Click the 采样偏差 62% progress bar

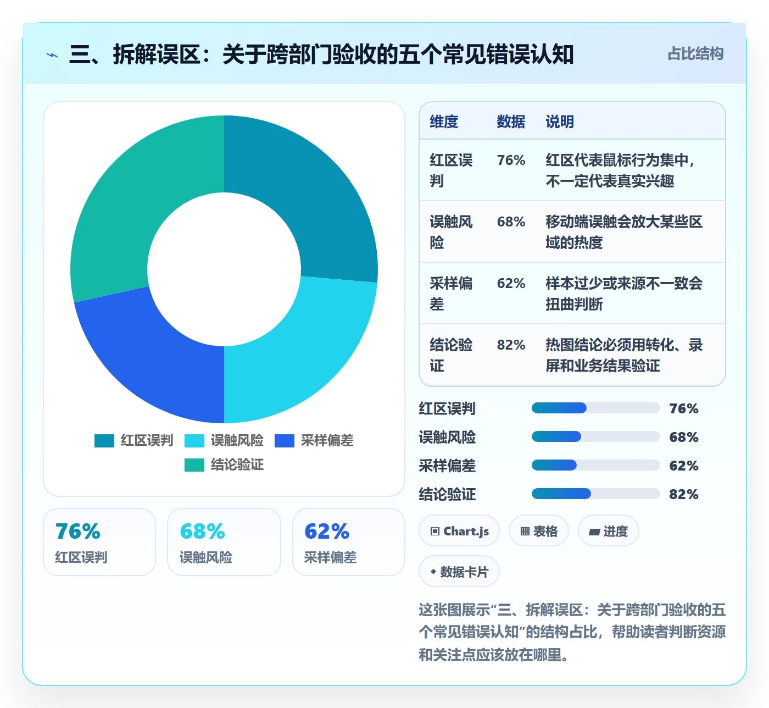(595, 465)
